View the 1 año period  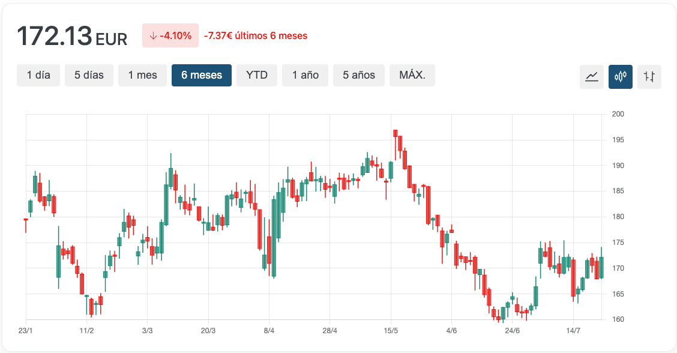point(305,75)
